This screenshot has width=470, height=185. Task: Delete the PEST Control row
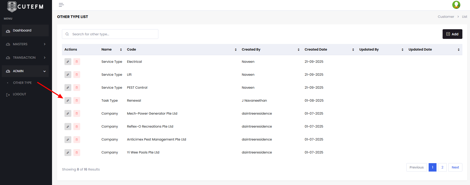coord(77,88)
